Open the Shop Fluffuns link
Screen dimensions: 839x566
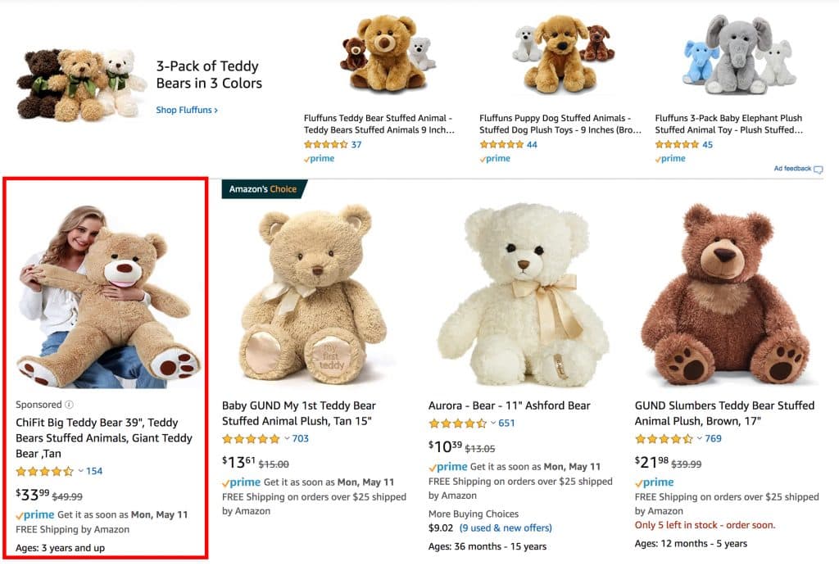(x=186, y=109)
